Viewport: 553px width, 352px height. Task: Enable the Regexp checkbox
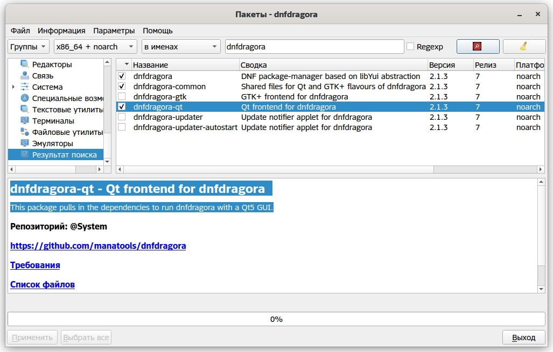tap(410, 46)
